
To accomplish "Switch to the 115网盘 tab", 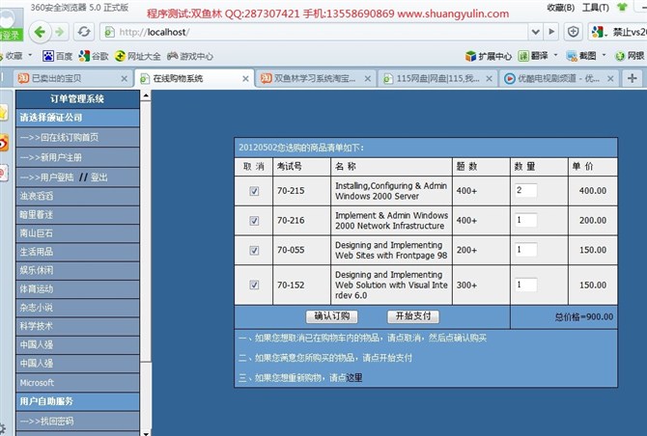I will pos(437,78).
